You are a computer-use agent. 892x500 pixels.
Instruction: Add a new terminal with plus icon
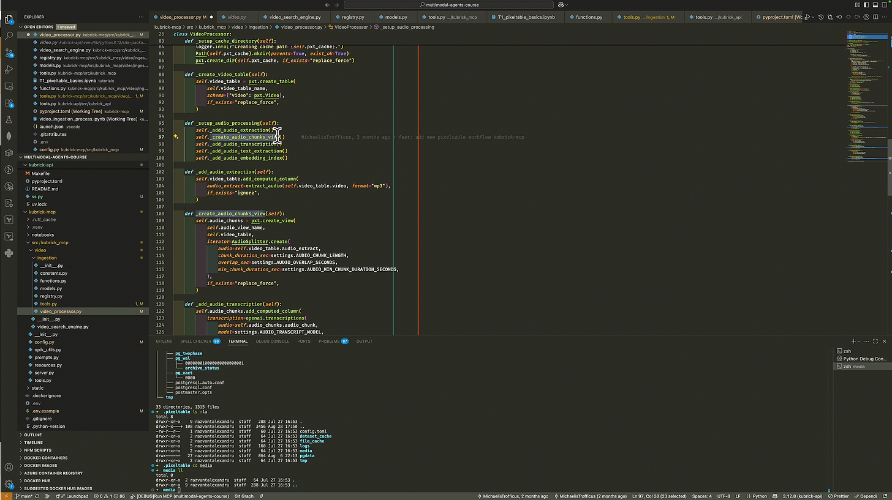click(853, 341)
